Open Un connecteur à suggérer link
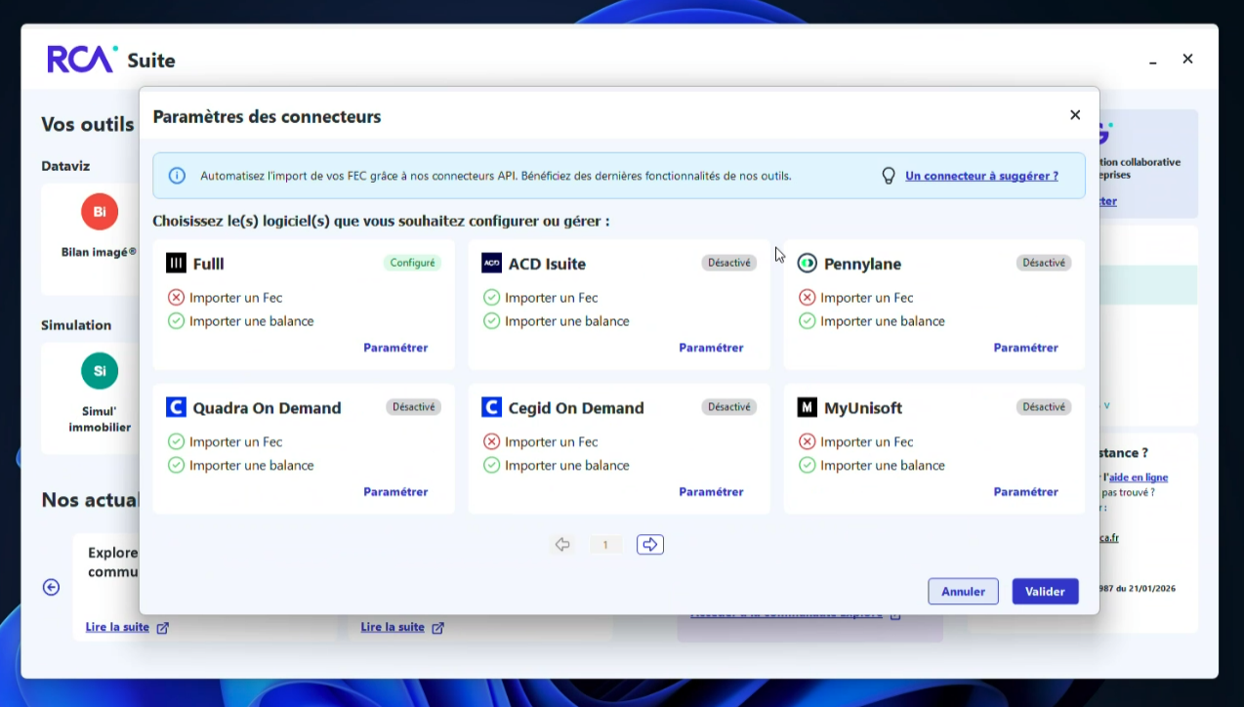The height and width of the screenshot is (707, 1244). coord(981,176)
